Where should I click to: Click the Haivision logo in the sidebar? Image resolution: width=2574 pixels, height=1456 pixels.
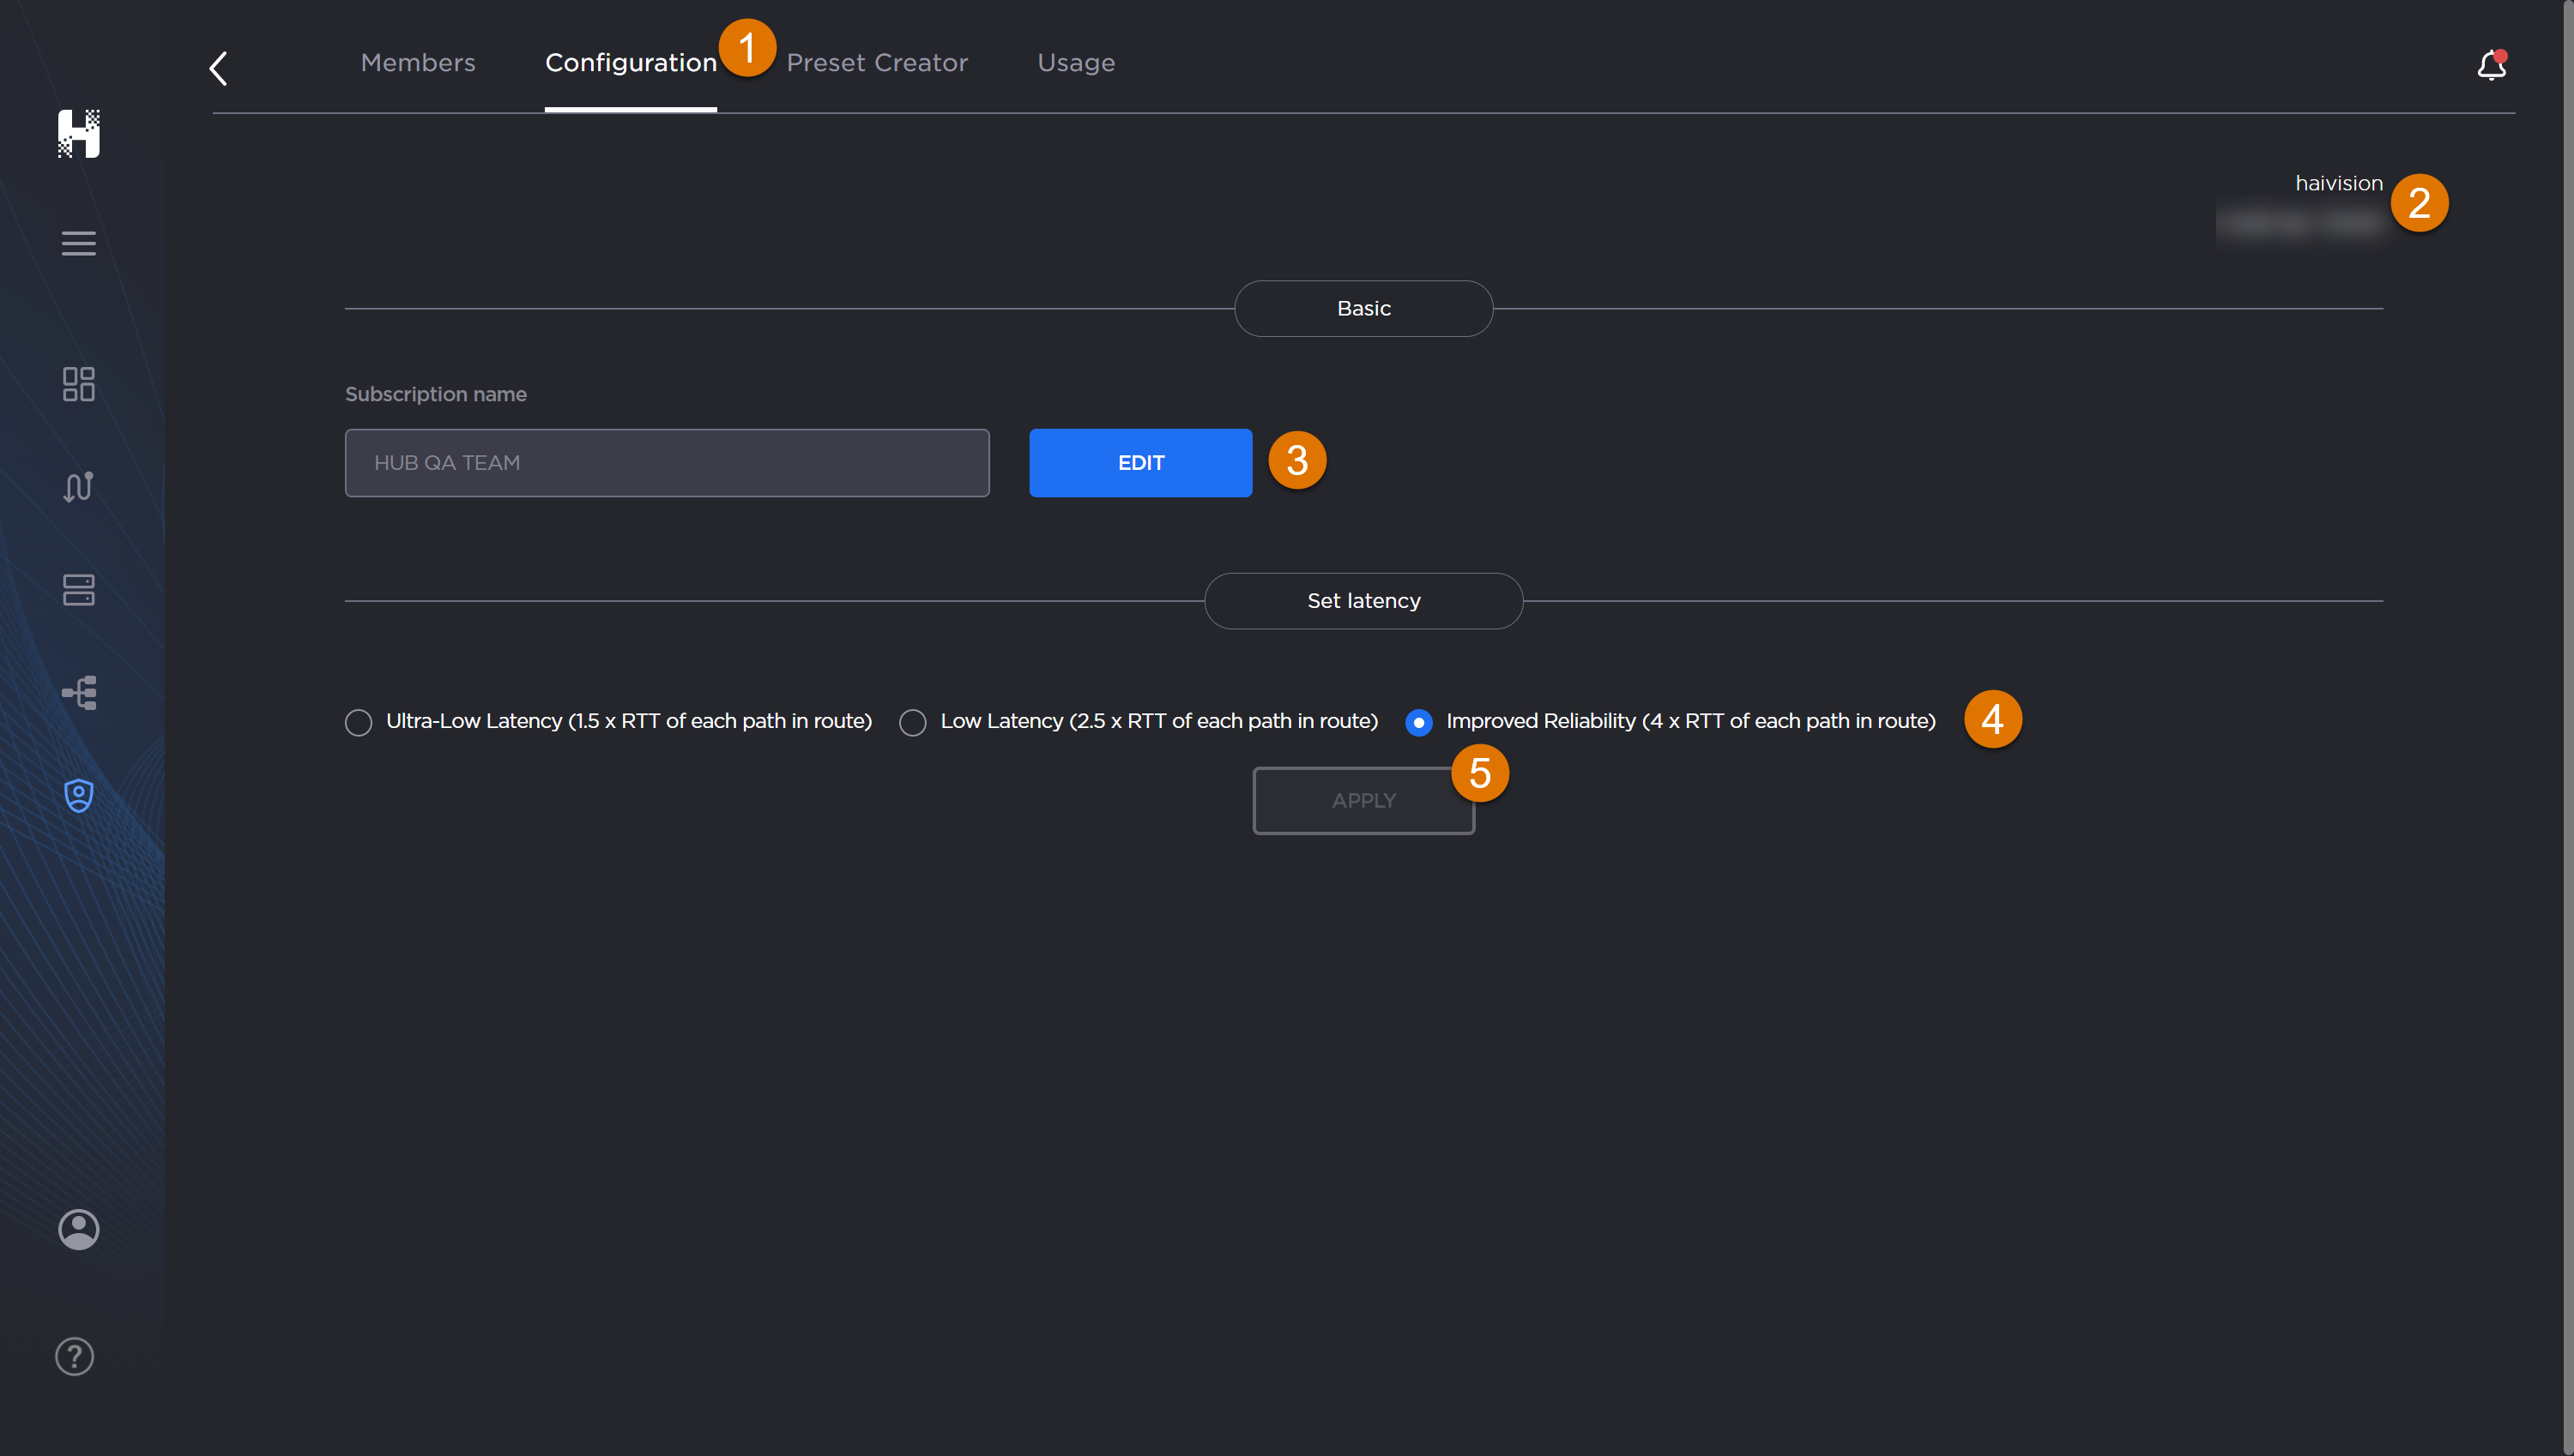tap(79, 134)
